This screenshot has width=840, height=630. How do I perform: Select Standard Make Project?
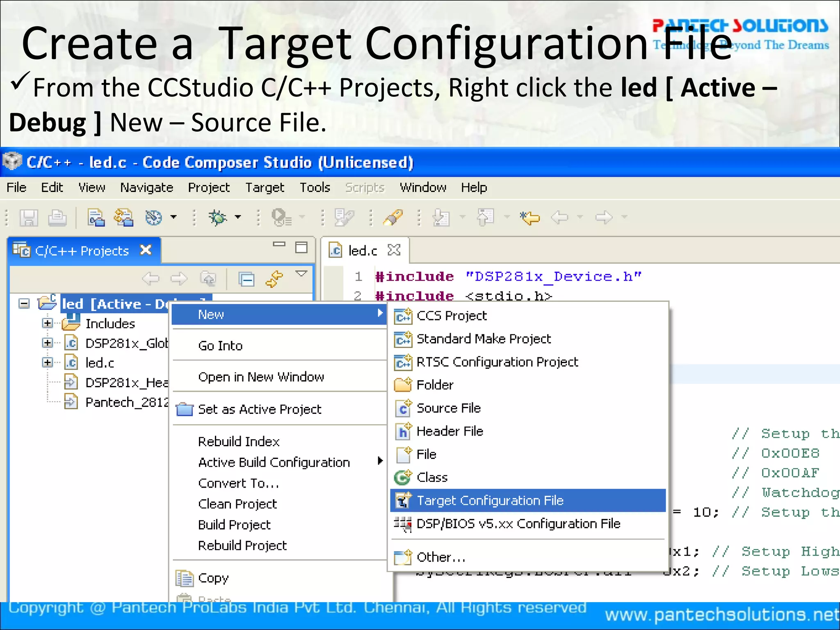(528, 339)
